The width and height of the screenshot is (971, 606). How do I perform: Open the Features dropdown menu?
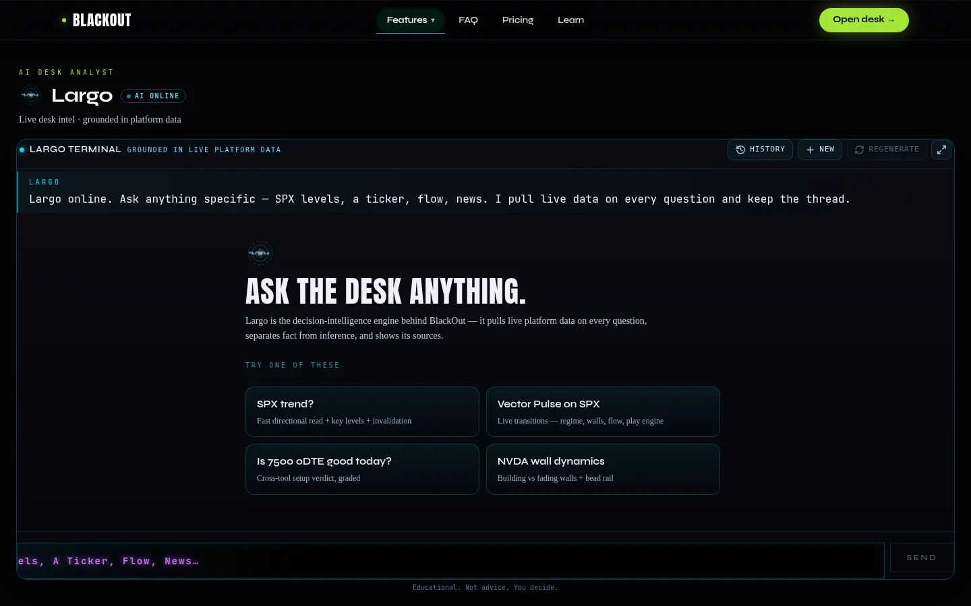(411, 20)
